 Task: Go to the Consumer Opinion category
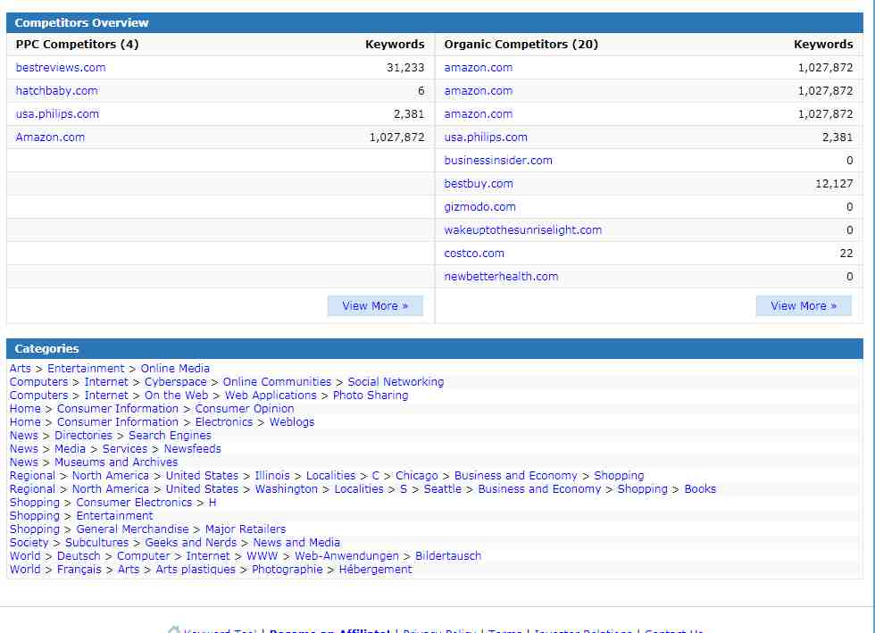tap(245, 409)
